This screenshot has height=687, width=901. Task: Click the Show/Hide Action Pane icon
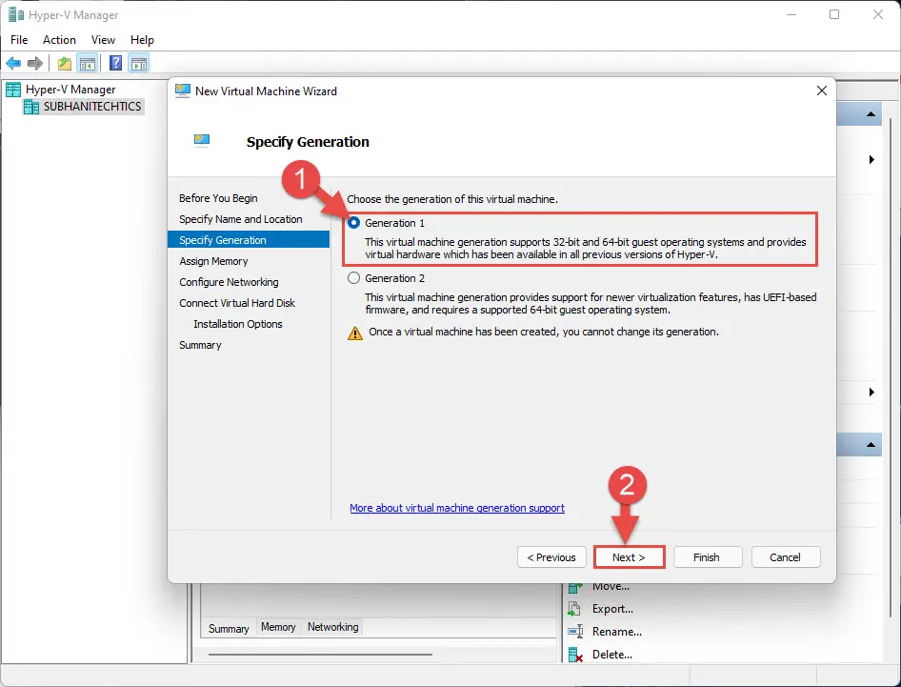tap(139, 63)
